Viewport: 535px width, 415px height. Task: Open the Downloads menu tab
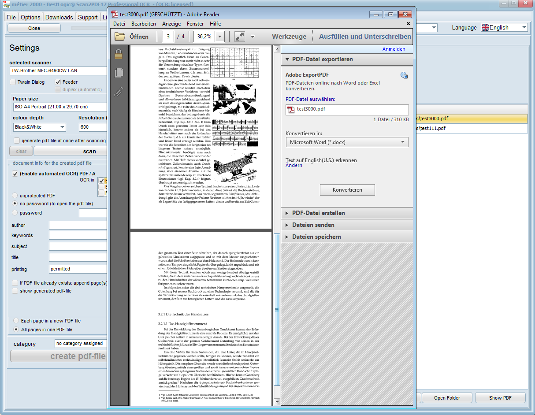pyautogui.click(x=59, y=17)
